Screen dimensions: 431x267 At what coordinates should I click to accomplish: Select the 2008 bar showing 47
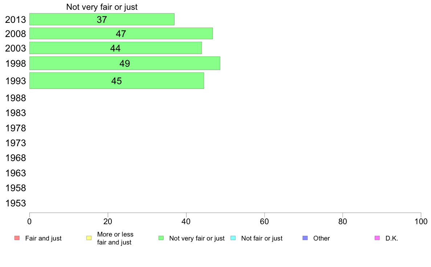tap(121, 33)
